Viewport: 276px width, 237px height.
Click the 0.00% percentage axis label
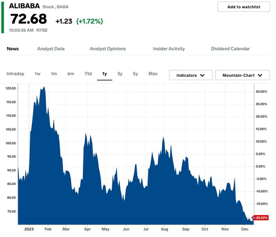(260, 166)
